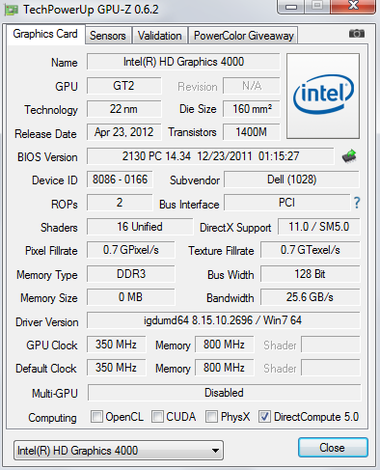The width and height of the screenshot is (380, 470).
Task: Enable the OpenCL checkbox
Action: click(96, 417)
